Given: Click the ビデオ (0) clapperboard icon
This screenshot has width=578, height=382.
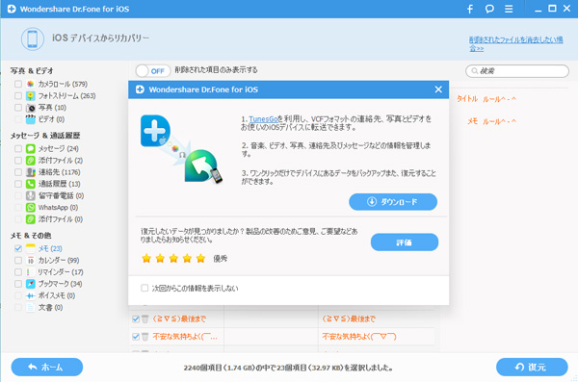Looking at the screenshot, I should click(31, 119).
